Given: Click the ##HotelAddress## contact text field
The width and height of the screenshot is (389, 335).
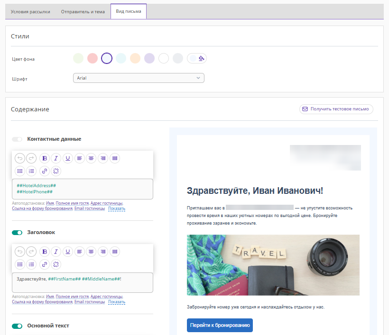Looking at the screenshot, I should pos(82,189).
